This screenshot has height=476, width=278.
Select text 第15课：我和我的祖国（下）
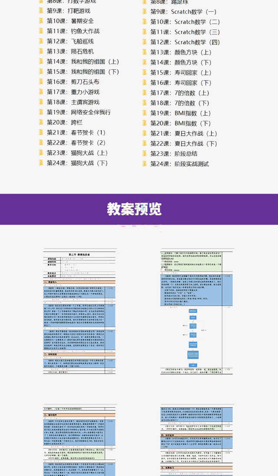pos(83,72)
